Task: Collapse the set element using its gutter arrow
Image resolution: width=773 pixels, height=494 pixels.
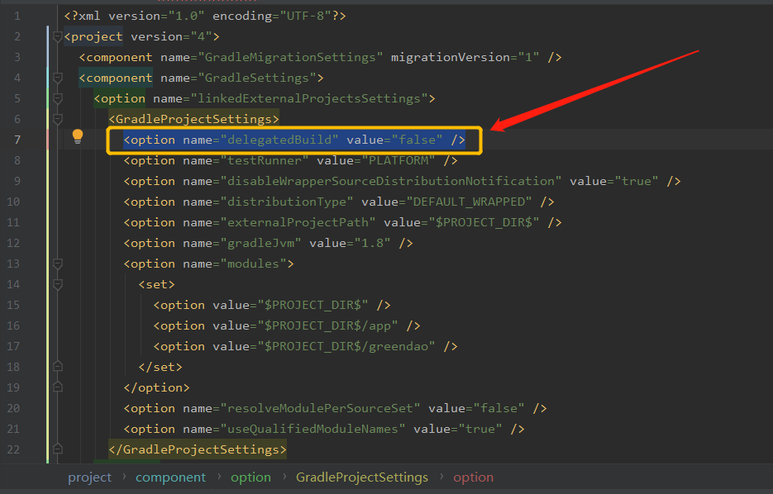Action: point(56,284)
